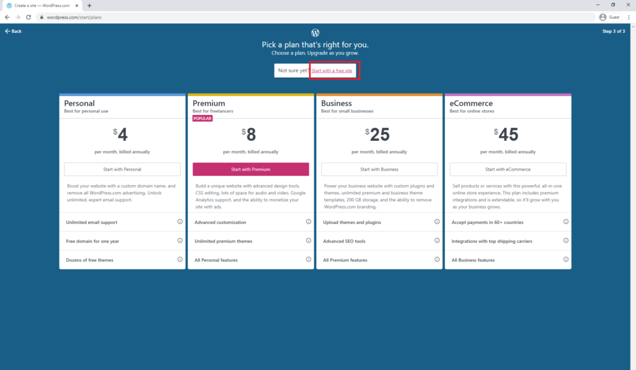Show info for Dozens of free themes
This screenshot has height=370, width=636.
coord(179,259)
